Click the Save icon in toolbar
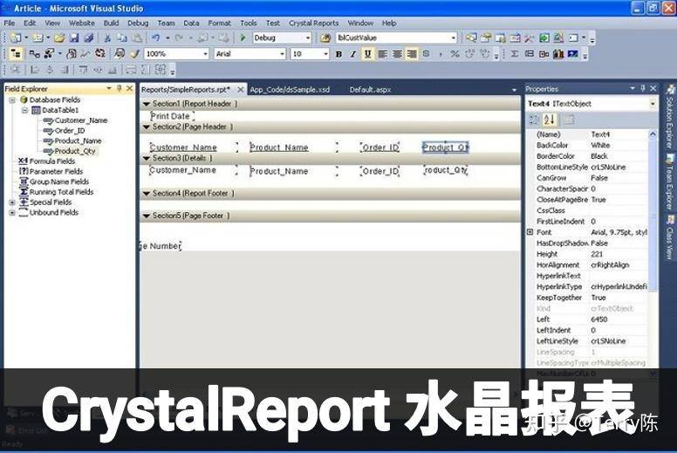The image size is (677, 453). pos(74,38)
